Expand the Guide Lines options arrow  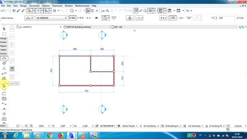point(34,11)
